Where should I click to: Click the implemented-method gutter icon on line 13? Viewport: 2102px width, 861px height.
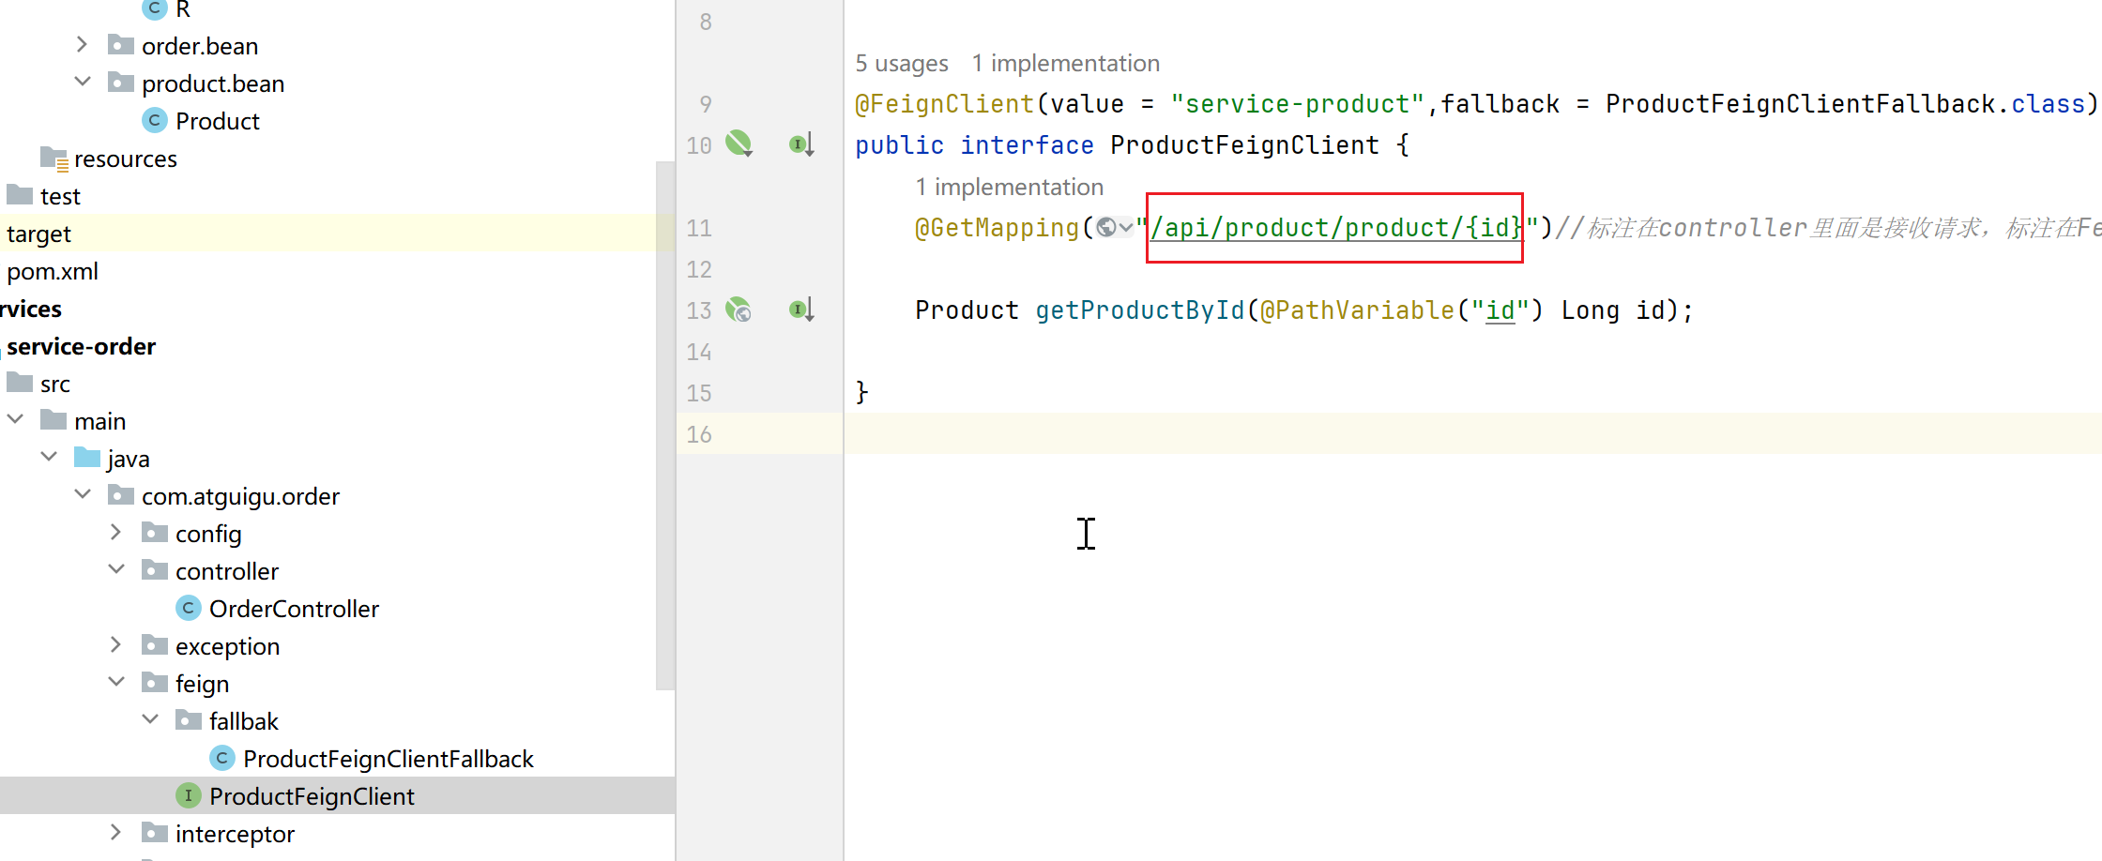(801, 310)
